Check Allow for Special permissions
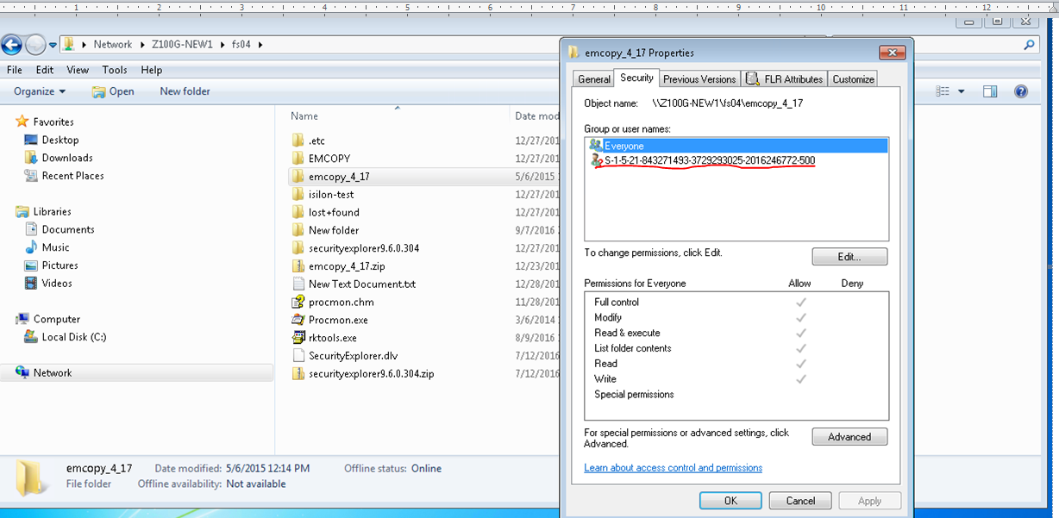 tap(799, 394)
